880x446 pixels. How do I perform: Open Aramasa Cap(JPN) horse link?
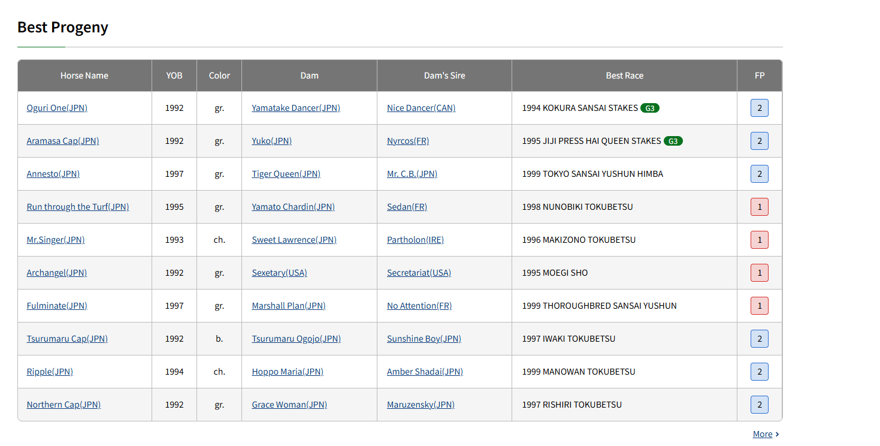63,141
